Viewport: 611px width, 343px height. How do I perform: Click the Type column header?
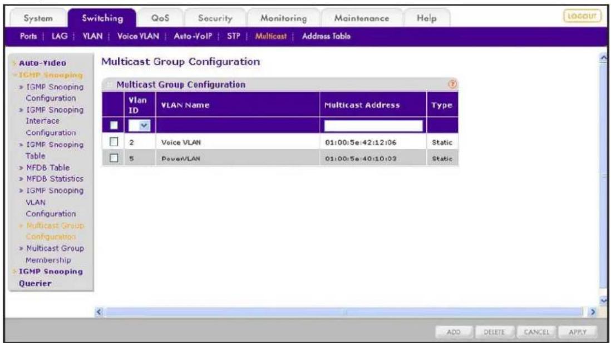tap(442, 105)
